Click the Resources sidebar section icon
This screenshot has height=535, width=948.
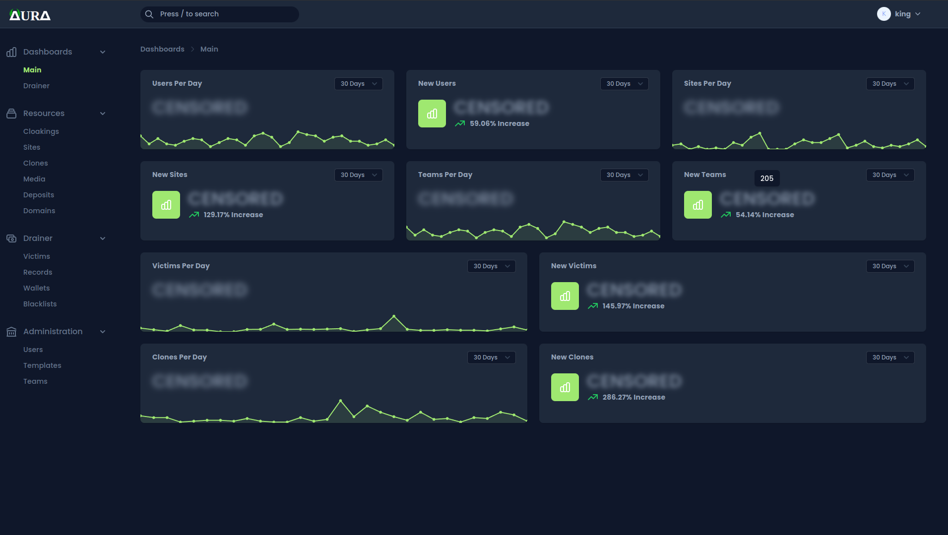(11, 114)
